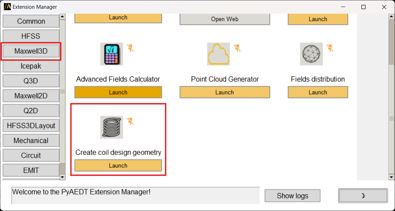This screenshot has width=395, height=211.
Task: Click the welcome message text field
Action: point(135,195)
